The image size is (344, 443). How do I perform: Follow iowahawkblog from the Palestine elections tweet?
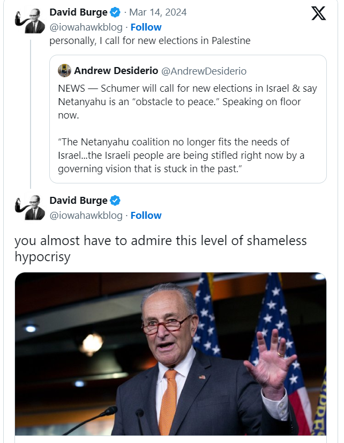click(x=146, y=27)
